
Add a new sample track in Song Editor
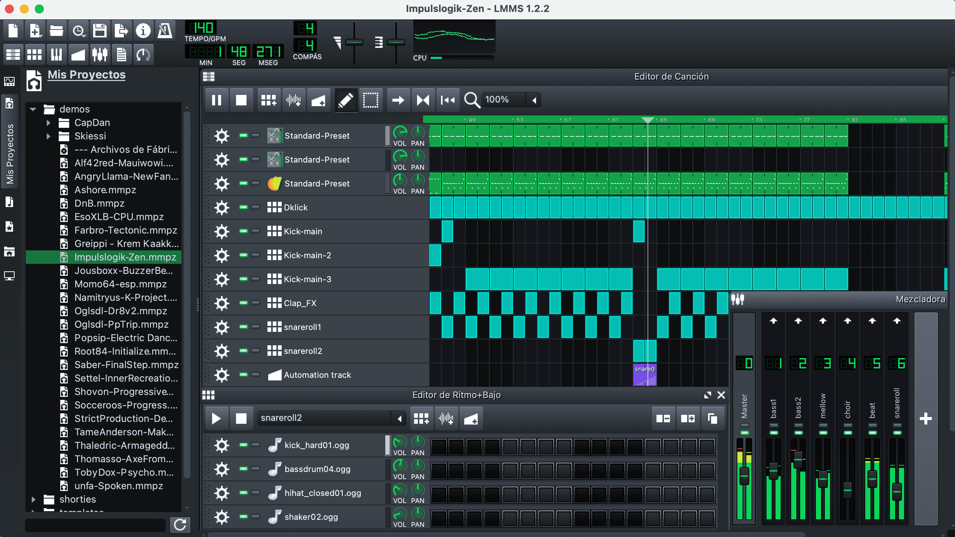(294, 100)
